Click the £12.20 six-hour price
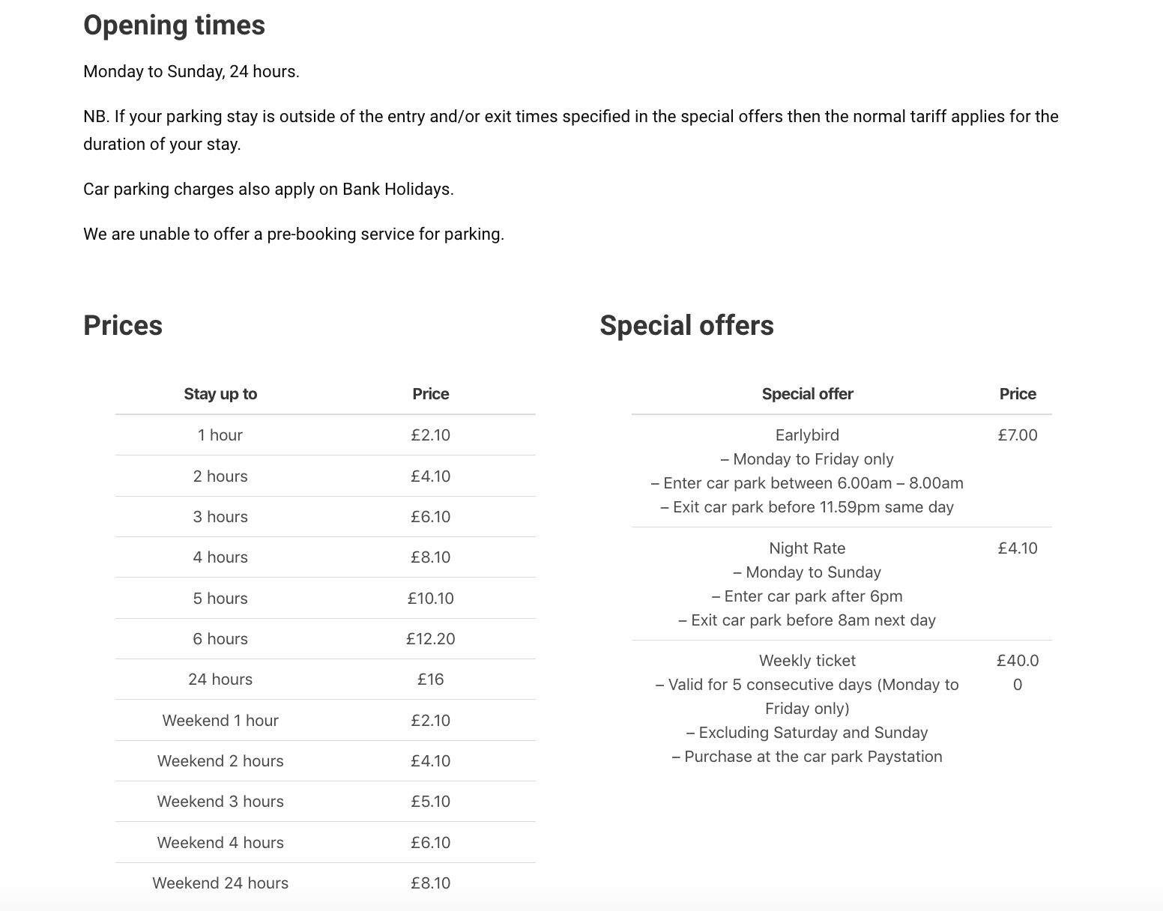 pyautogui.click(x=430, y=639)
